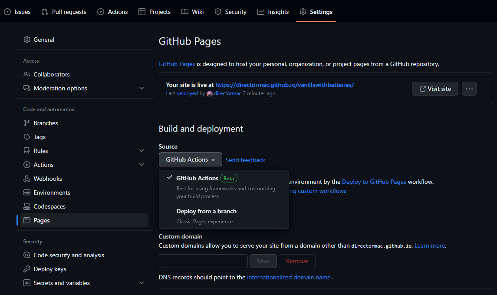The image size is (497, 295).
Task: Open the Security shield icon
Action: pos(217,12)
